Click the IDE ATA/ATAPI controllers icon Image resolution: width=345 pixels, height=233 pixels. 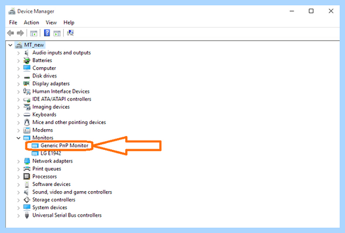coord(27,99)
